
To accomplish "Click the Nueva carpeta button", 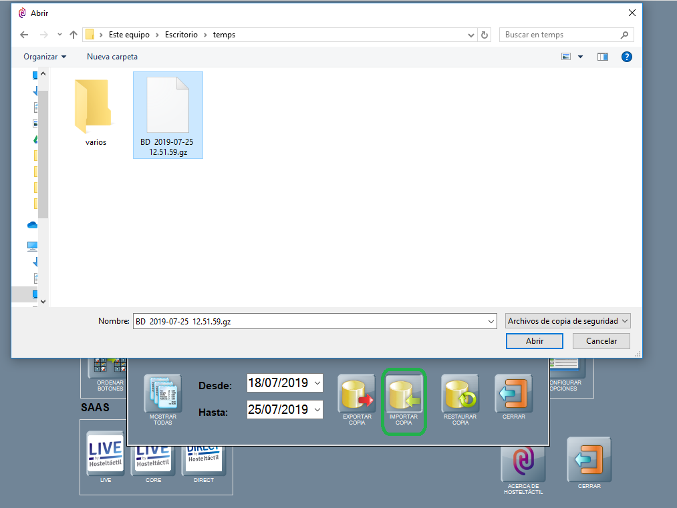I will pyautogui.click(x=112, y=57).
